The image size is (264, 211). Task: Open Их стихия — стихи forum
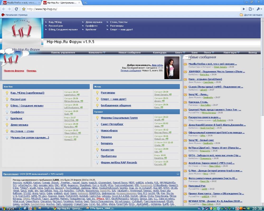click(22, 131)
